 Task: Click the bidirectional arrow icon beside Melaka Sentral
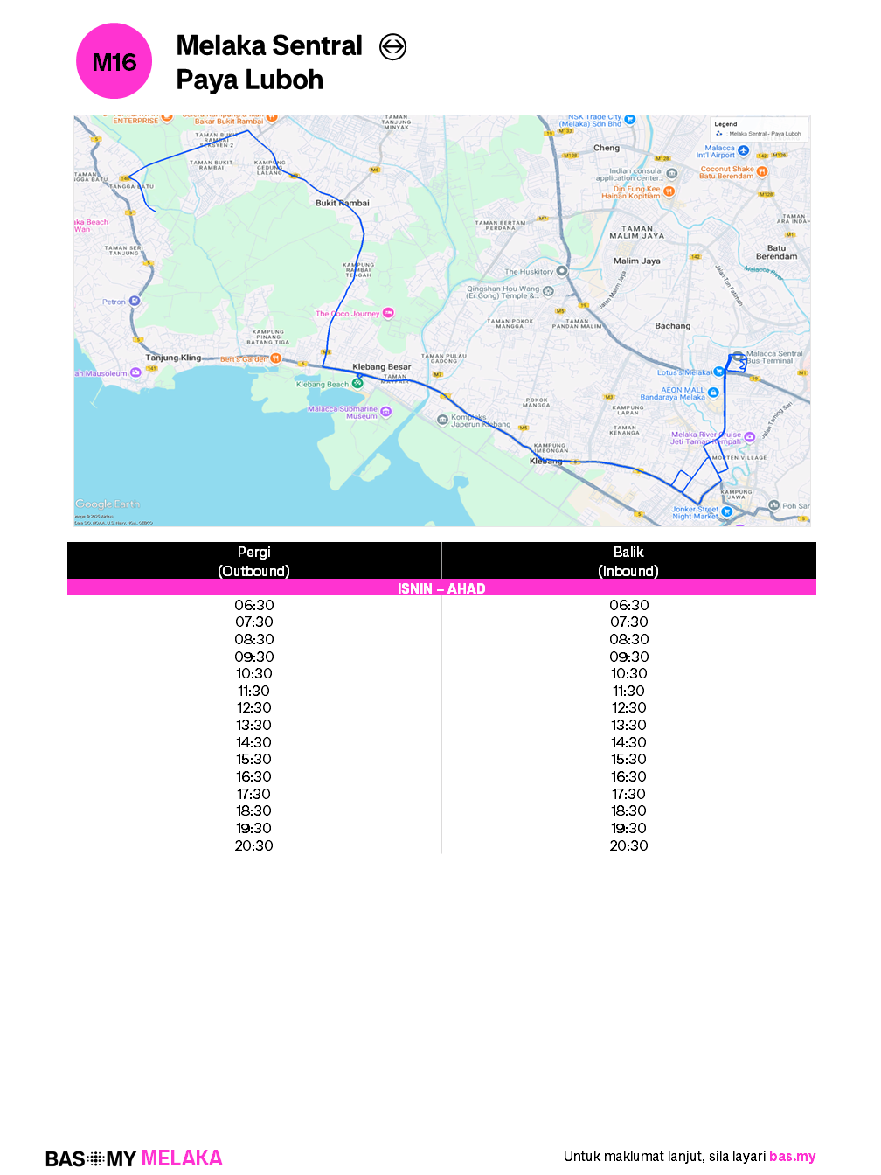click(x=392, y=46)
